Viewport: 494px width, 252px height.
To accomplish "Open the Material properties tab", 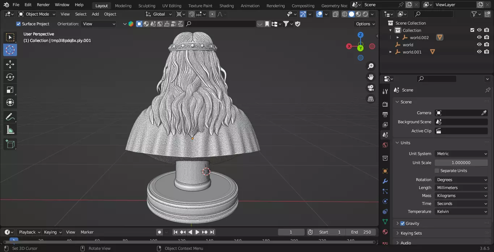I will (x=385, y=232).
